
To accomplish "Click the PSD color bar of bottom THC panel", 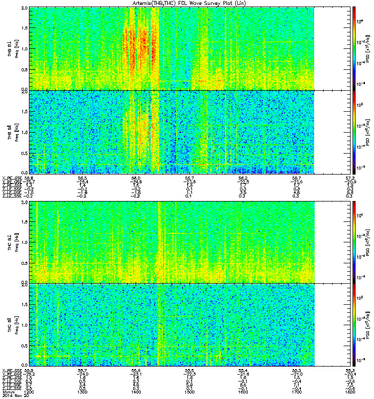I will (354, 325).
